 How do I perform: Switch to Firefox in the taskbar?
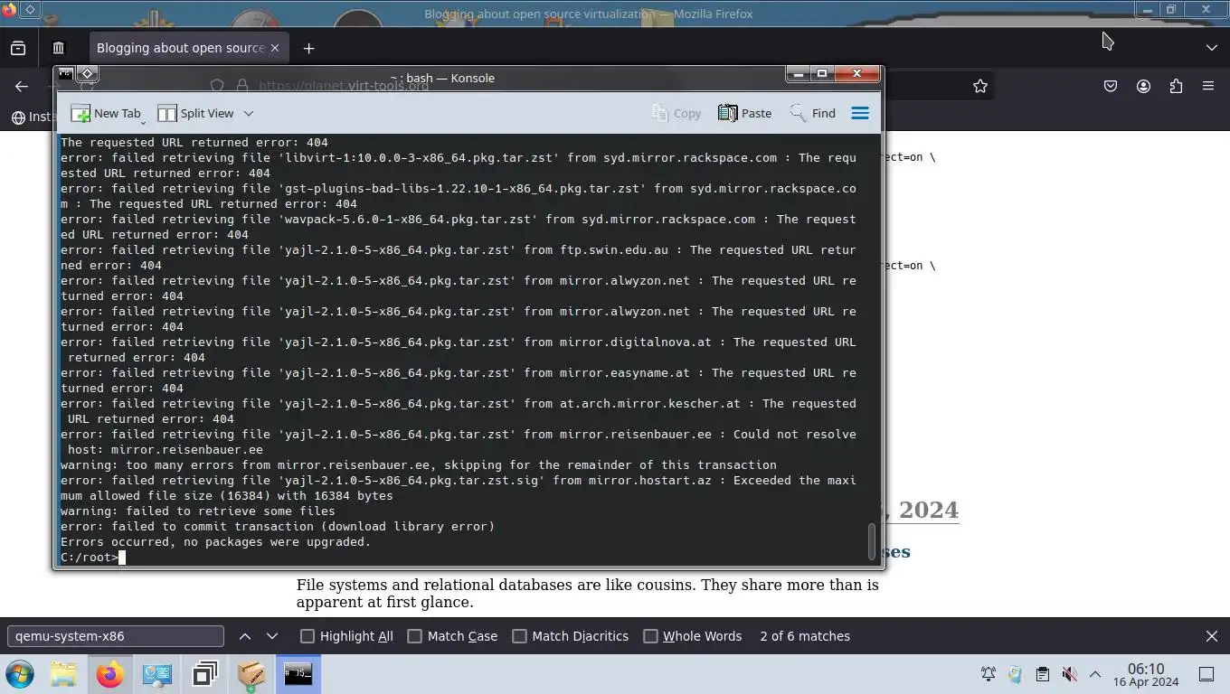click(110, 674)
